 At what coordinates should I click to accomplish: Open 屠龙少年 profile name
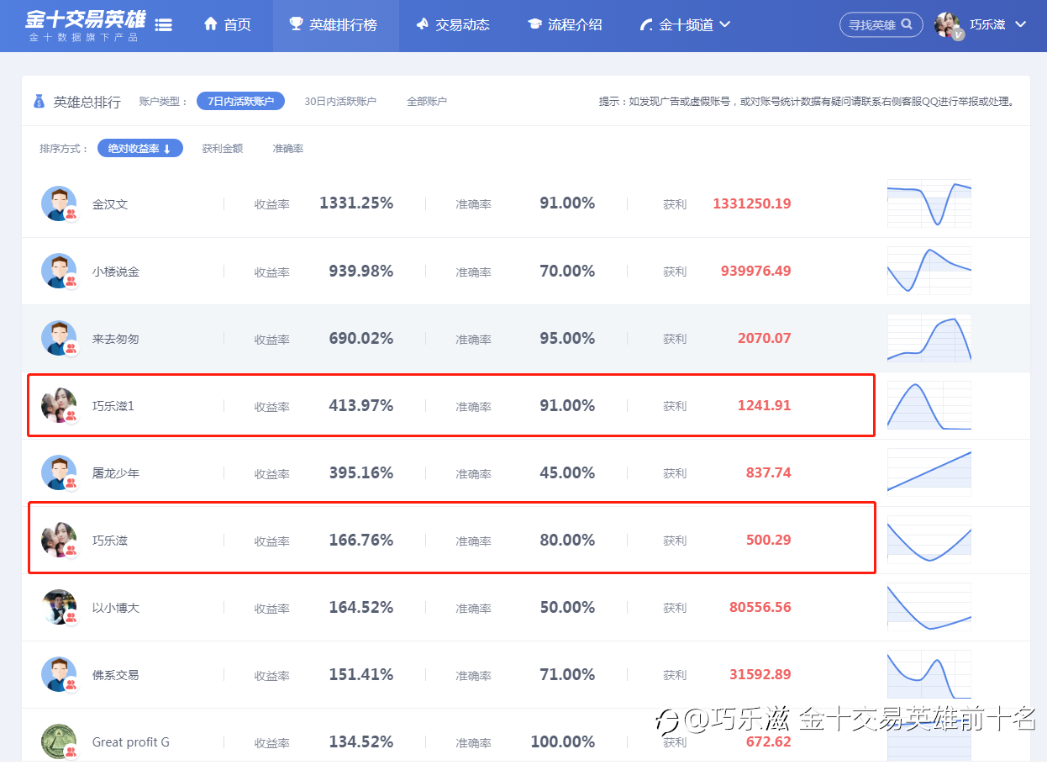pos(116,473)
